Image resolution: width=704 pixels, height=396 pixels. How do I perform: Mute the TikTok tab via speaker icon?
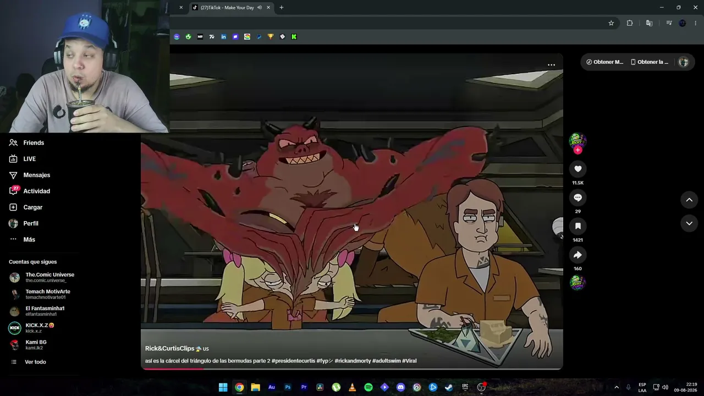click(x=259, y=8)
